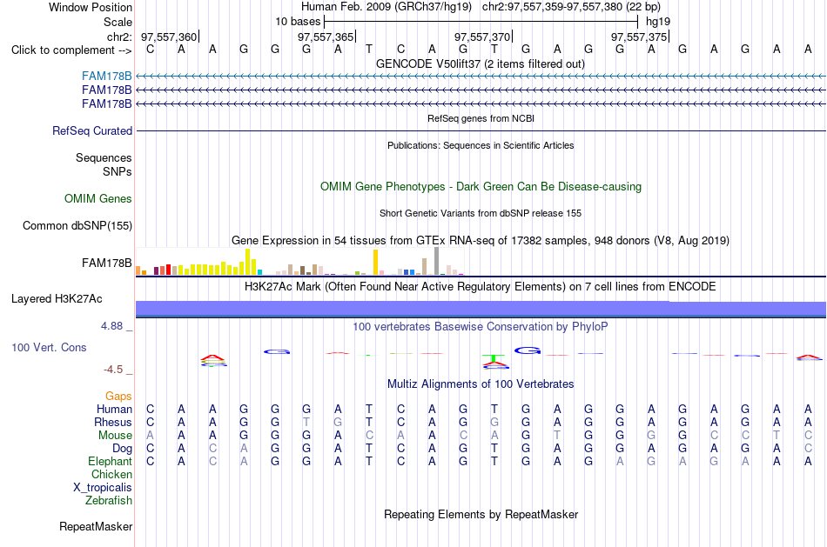Select the 'Common dbSNP(155)' track label
Image resolution: width=827 pixels, height=547 pixels.
tap(77, 225)
